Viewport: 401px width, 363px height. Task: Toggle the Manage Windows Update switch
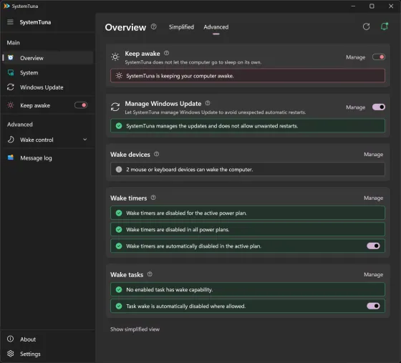[379, 107]
